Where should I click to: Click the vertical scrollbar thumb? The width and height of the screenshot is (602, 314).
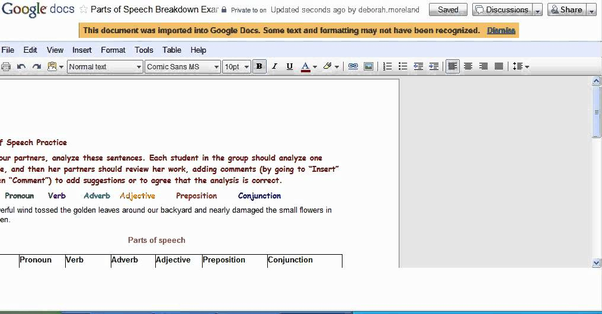click(x=596, y=112)
